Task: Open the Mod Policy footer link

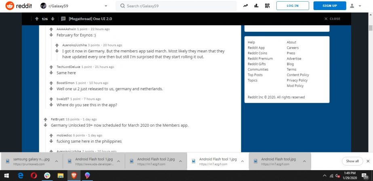Action: point(295,86)
